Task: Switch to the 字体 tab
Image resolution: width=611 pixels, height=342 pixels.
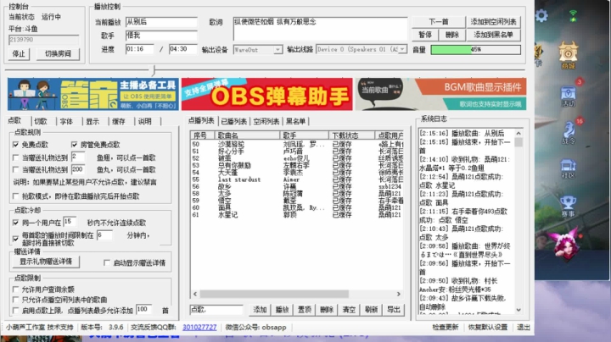Action: pyautogui.click(x=66, y=121)
